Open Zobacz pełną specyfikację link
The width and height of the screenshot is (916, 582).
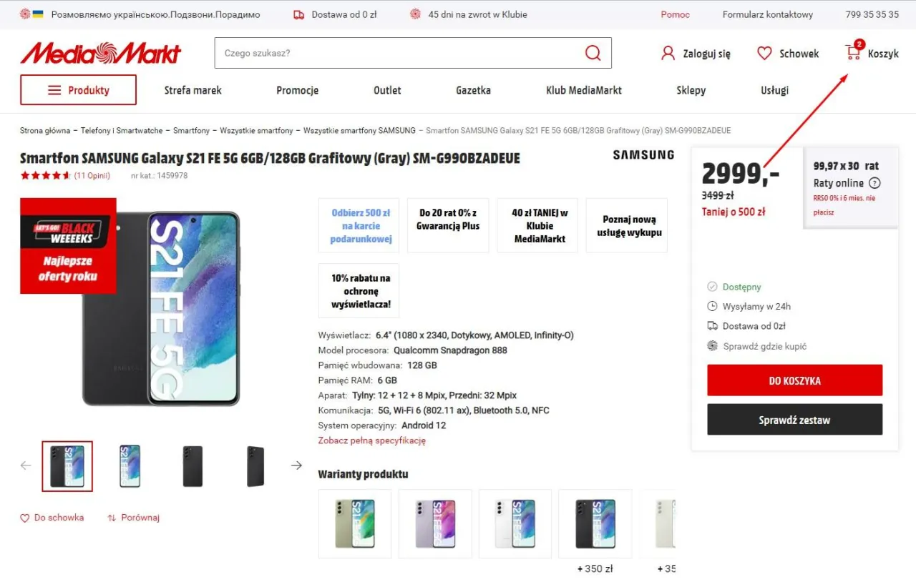click(372, 441)
